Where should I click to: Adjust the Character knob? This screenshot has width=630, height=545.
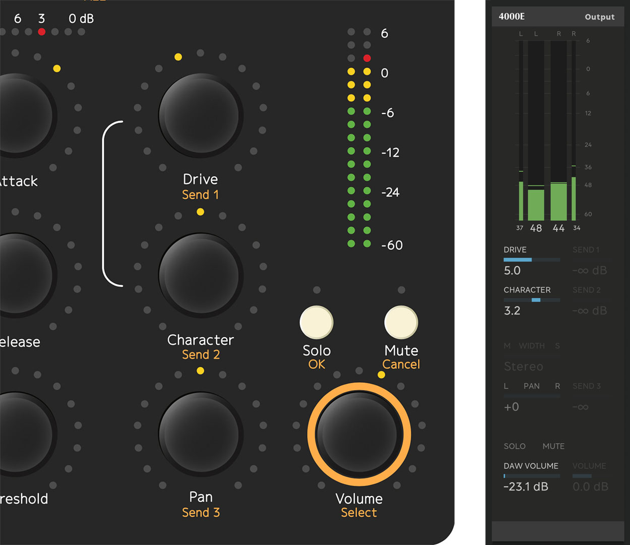pos(200,275)
